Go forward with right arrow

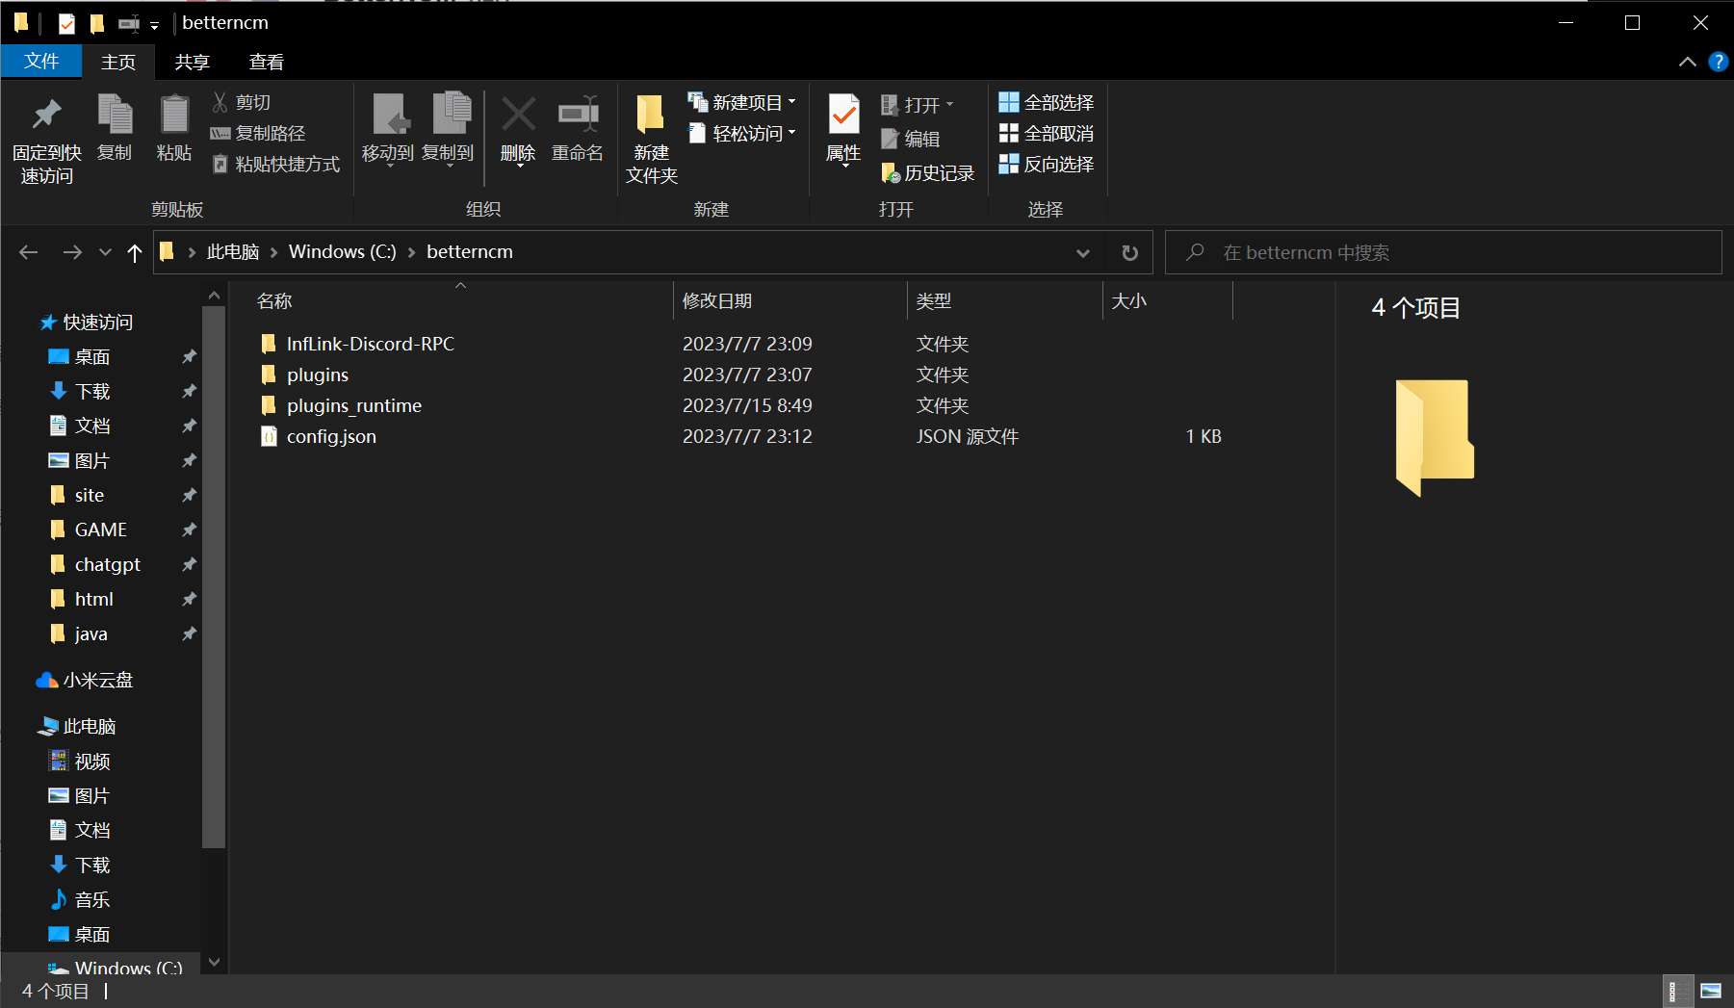72,252
